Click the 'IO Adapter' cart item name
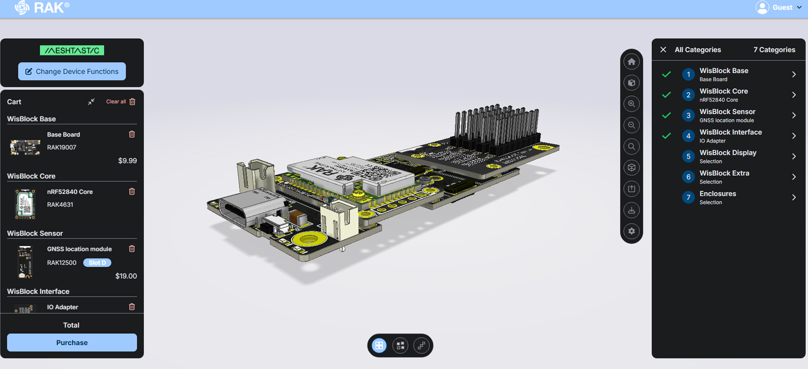Screen dimensions: 808x369 point(63,307)
